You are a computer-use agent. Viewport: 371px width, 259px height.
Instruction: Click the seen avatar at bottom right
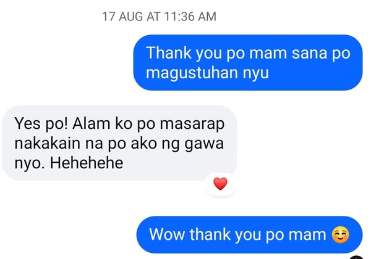pyautogui.click(x=356, y=257)
